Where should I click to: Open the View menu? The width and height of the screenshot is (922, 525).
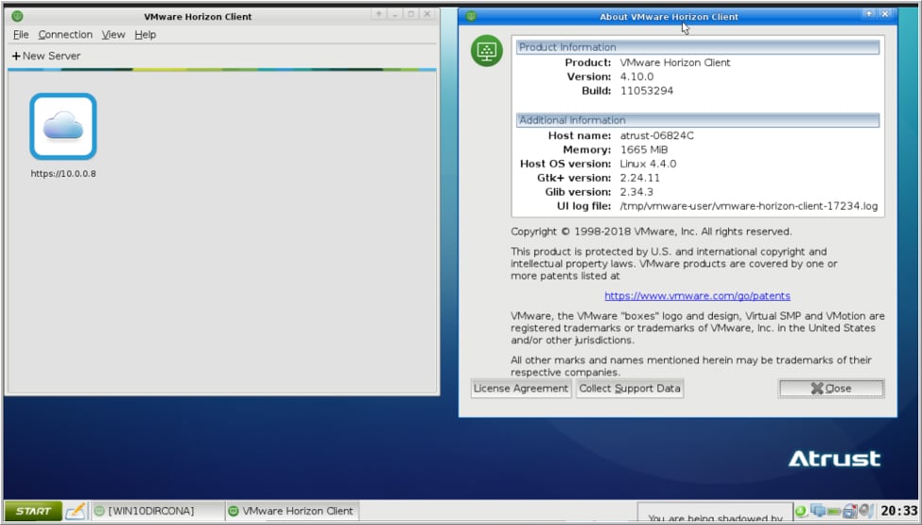113,35
